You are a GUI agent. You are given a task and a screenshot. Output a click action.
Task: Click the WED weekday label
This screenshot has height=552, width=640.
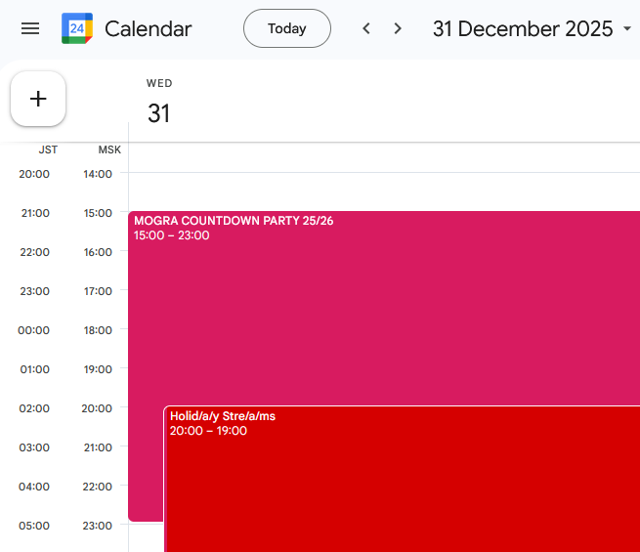point(159,83)
